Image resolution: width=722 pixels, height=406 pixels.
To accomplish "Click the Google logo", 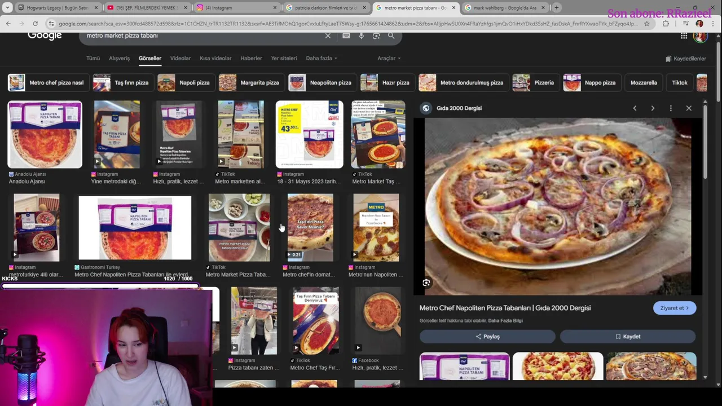I will [x=45, y=36].
